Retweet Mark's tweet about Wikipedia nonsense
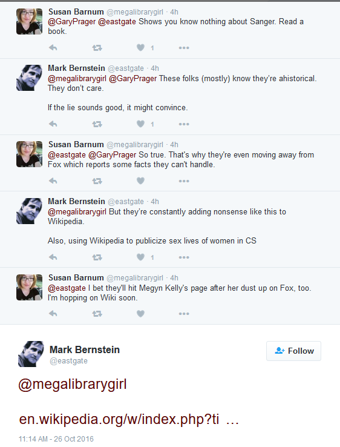This screenshot has width=340, height=447. 97,257
